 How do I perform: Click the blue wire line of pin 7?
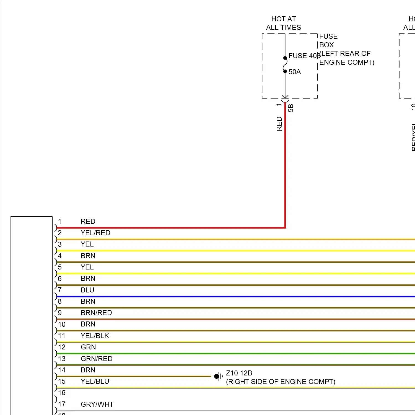(x=236, y=297)
